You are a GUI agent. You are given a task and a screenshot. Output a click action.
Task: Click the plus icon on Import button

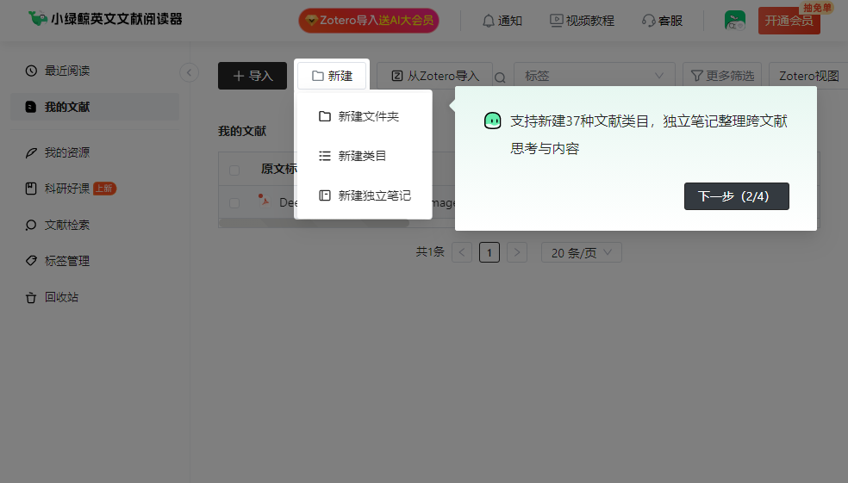[x=239, y=76]
